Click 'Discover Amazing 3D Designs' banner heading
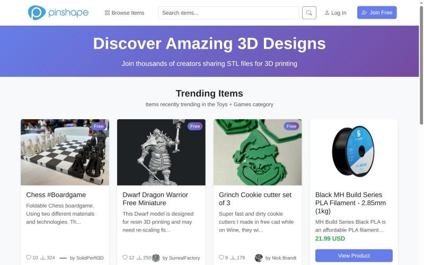Image resolution: width=424 pixels, height=265 pixels. click(209, 43)
